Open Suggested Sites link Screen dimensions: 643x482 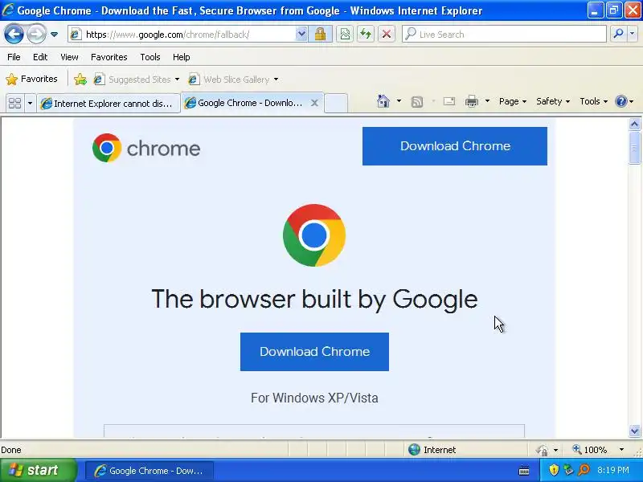[x=137, y=79]
